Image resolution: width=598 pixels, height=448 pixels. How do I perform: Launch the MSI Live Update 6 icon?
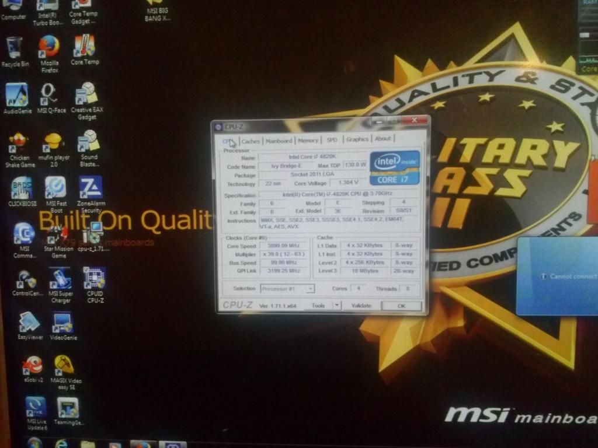[x=37, y=414]
